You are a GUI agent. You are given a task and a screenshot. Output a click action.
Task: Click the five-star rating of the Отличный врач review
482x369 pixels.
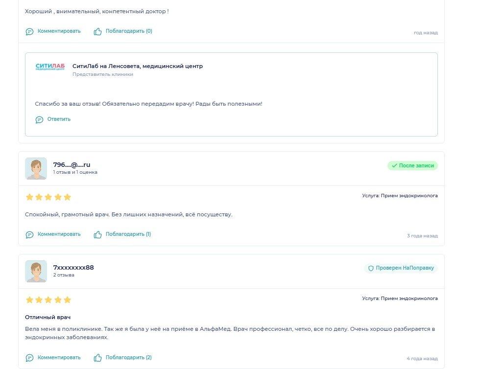click(x=48, y=300)
